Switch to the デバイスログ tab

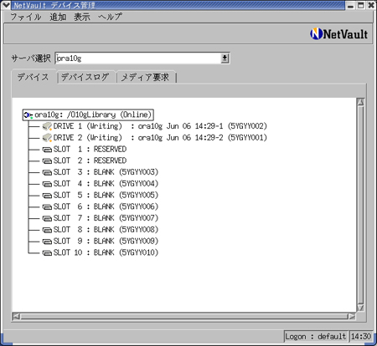click(x=85, y=77)
